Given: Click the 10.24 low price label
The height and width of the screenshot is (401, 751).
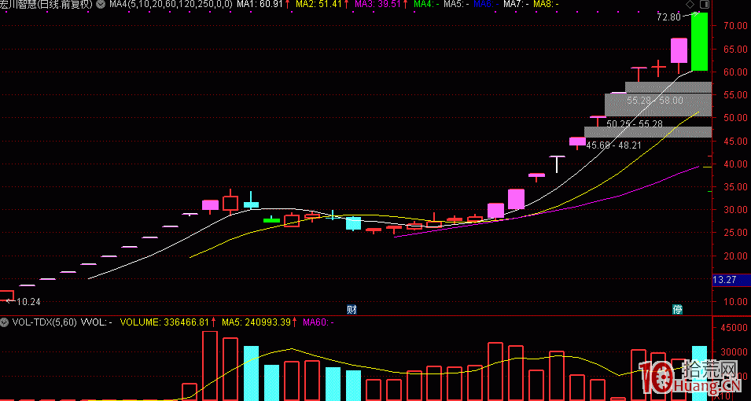Looking at the screenshot, I should click(28, 302).
